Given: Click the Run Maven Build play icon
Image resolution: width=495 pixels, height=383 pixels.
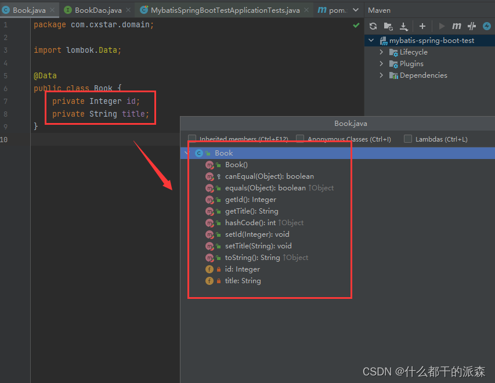Looking at the screenshot, I should [442, 26].
